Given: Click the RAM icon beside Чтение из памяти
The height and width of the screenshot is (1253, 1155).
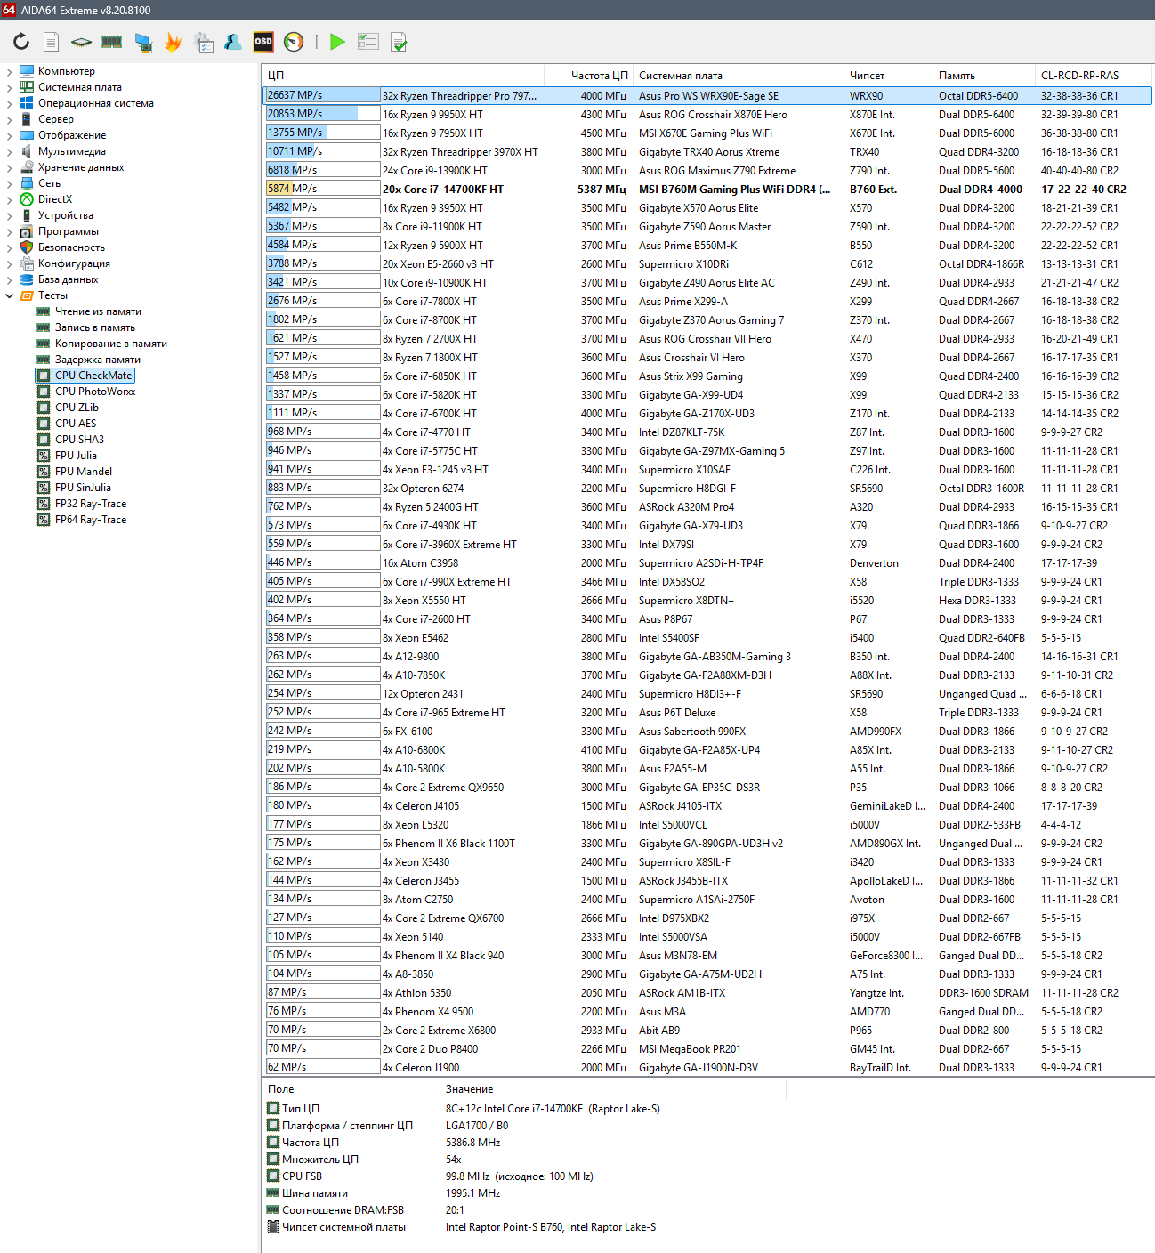Looking at the screenshot, I should tap(44, 311).
